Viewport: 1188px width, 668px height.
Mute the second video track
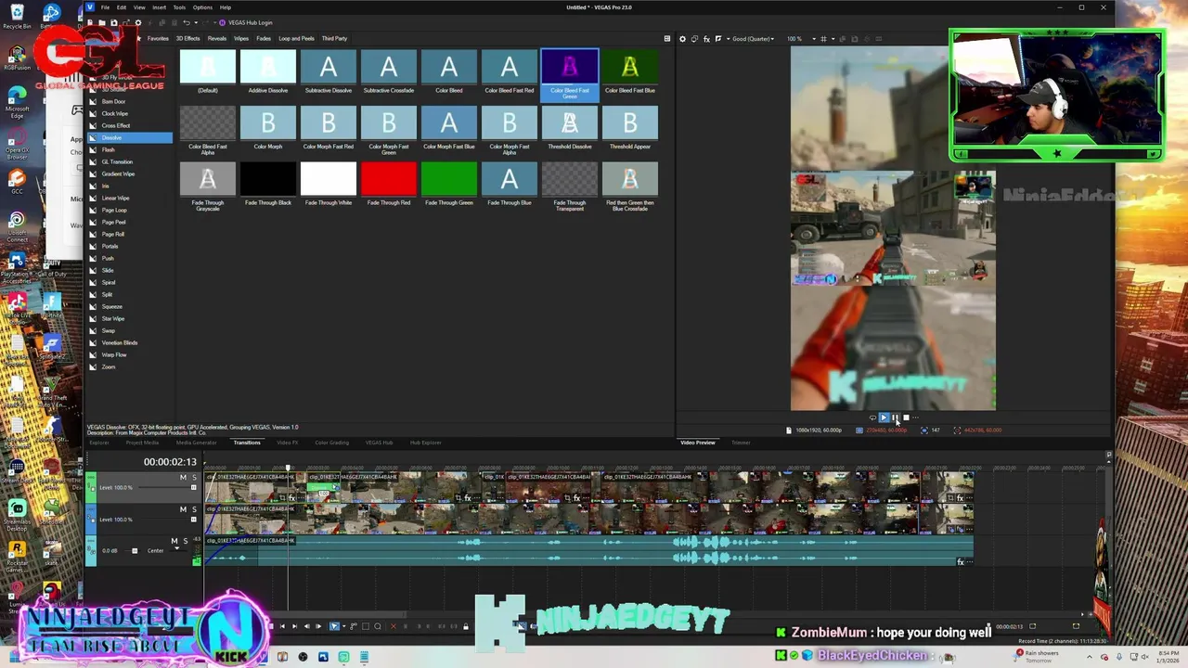[183, 509]
